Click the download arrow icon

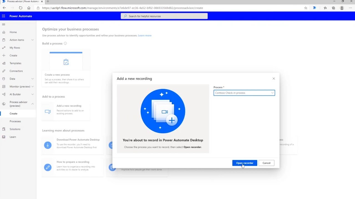[x=48, y=145]
